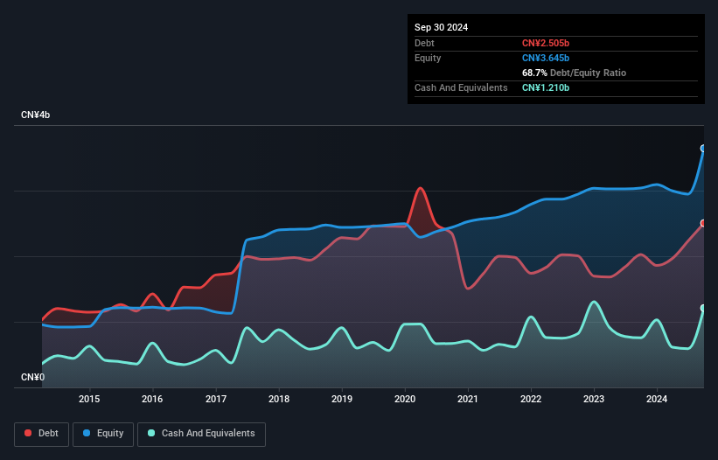
Task: Click the 2018 x-axis label
Action: pos(279,399)
